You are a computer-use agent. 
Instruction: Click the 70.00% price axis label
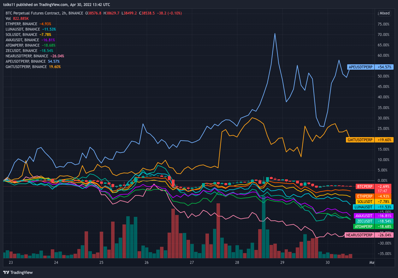tap(384, 34)
